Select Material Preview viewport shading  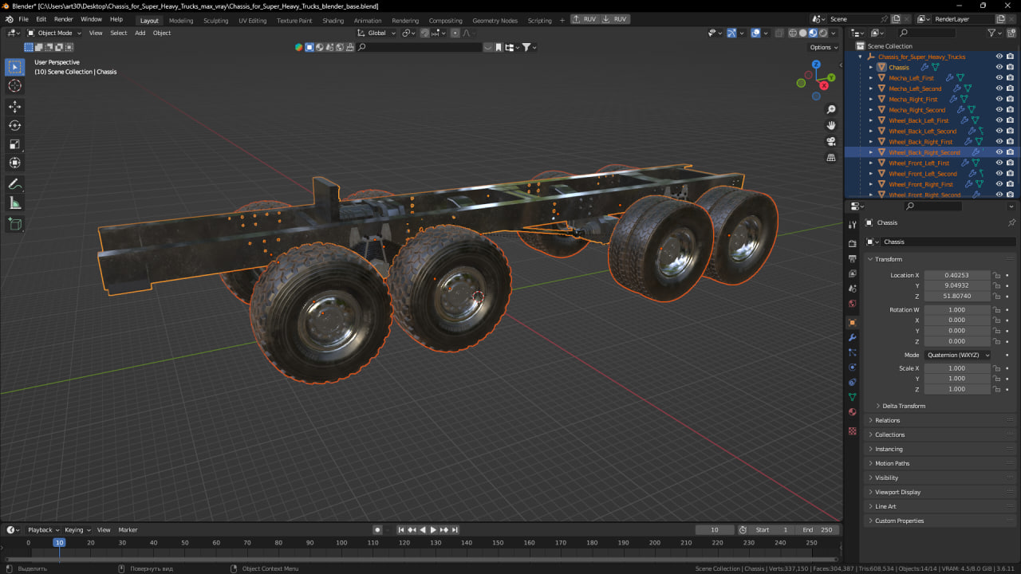click(813, 33)
